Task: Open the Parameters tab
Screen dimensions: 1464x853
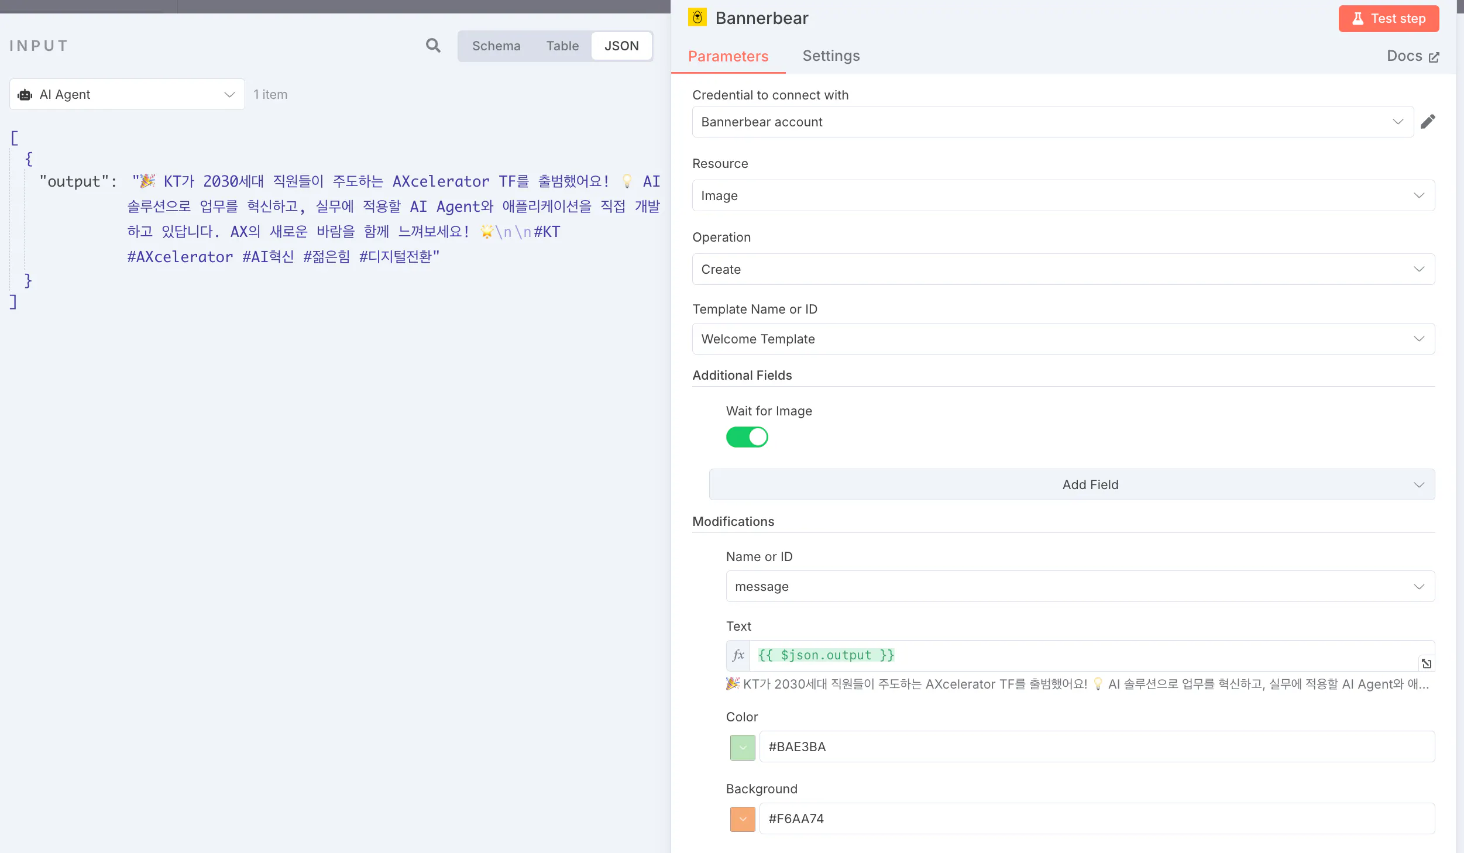Action: (728, 56)
